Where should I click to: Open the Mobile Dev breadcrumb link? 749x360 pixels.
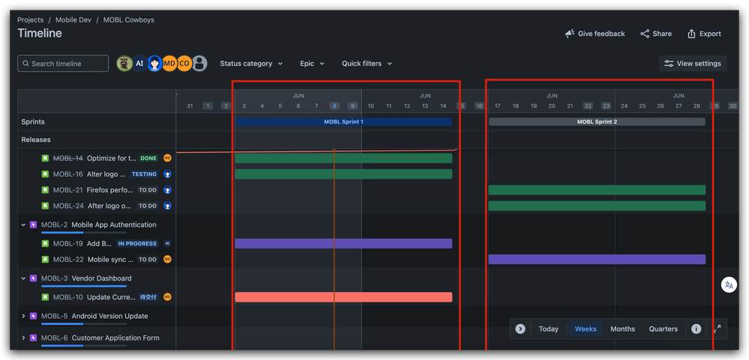point(73,20)
